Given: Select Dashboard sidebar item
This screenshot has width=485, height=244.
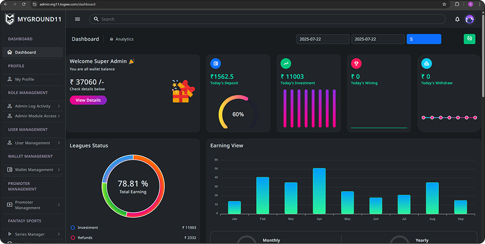Looking at the screenshot, I should 33,52.
